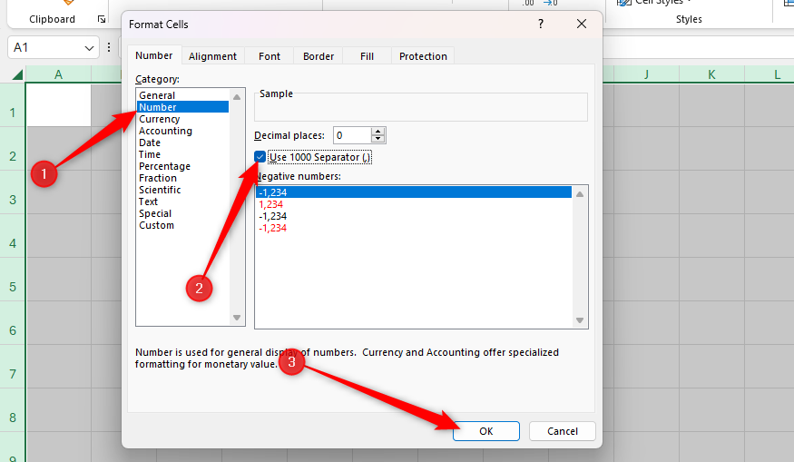Click the Cancel button
The width and height of the screenshot is (794, 462).
click(563, 431)
